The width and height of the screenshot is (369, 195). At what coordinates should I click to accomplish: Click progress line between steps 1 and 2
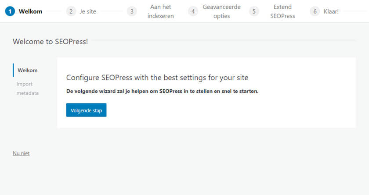pyautogui.click(x=54, y=11)
